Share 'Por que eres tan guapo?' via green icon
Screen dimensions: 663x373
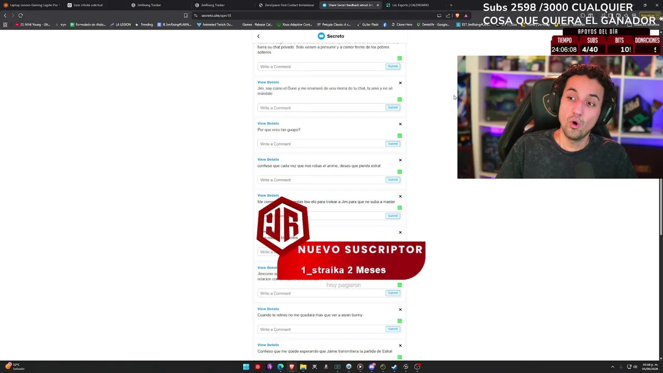(399, 136)
